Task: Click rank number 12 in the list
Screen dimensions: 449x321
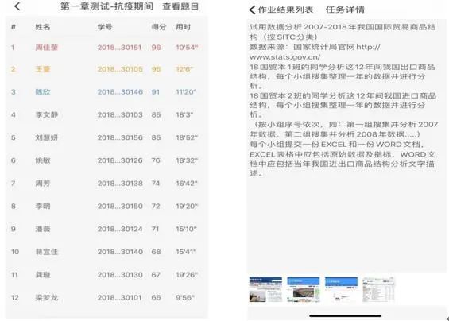Action: click(15, 298)
